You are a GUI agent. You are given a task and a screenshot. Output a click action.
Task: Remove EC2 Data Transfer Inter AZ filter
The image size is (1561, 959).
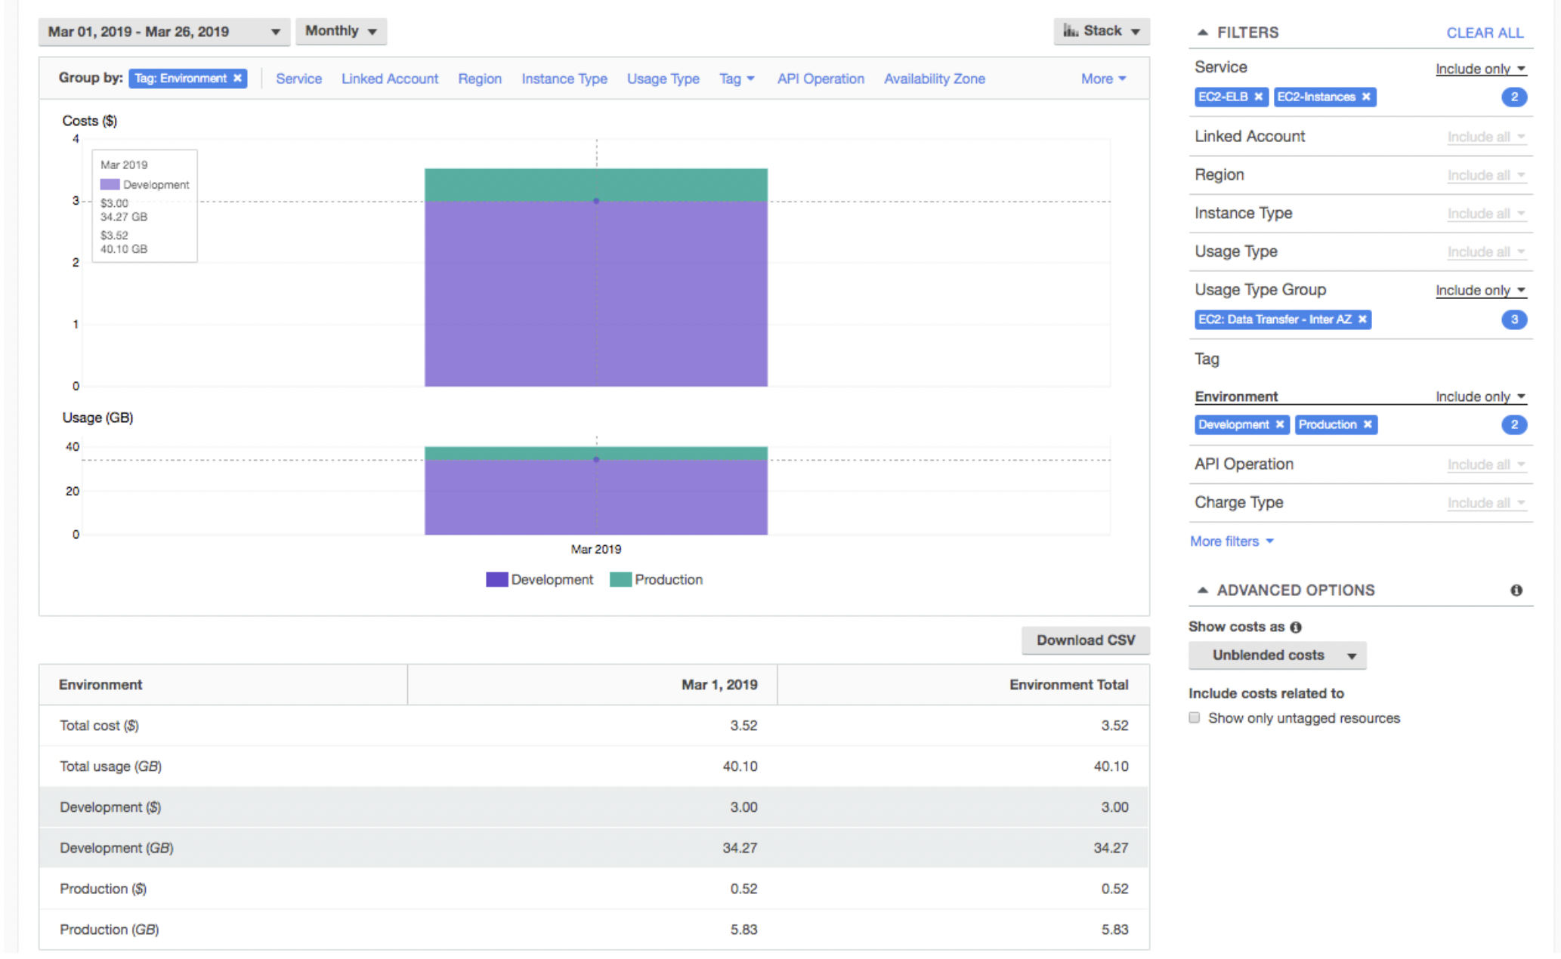[x=1362, y=319]
